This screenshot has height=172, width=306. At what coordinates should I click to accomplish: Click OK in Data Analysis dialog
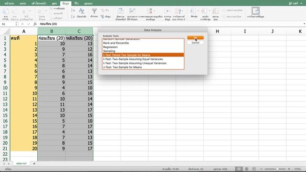click(x=196, y=38)
